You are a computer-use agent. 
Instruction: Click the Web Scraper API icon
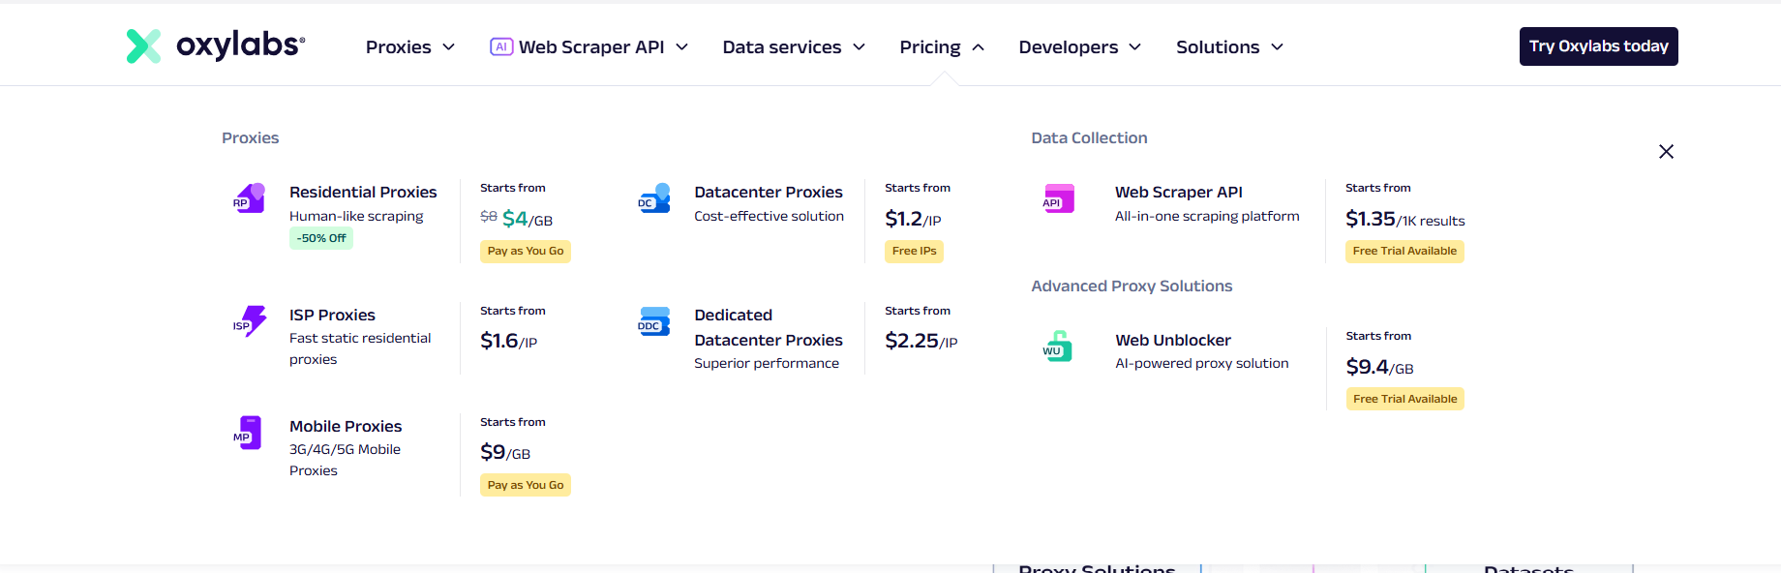1058,197
